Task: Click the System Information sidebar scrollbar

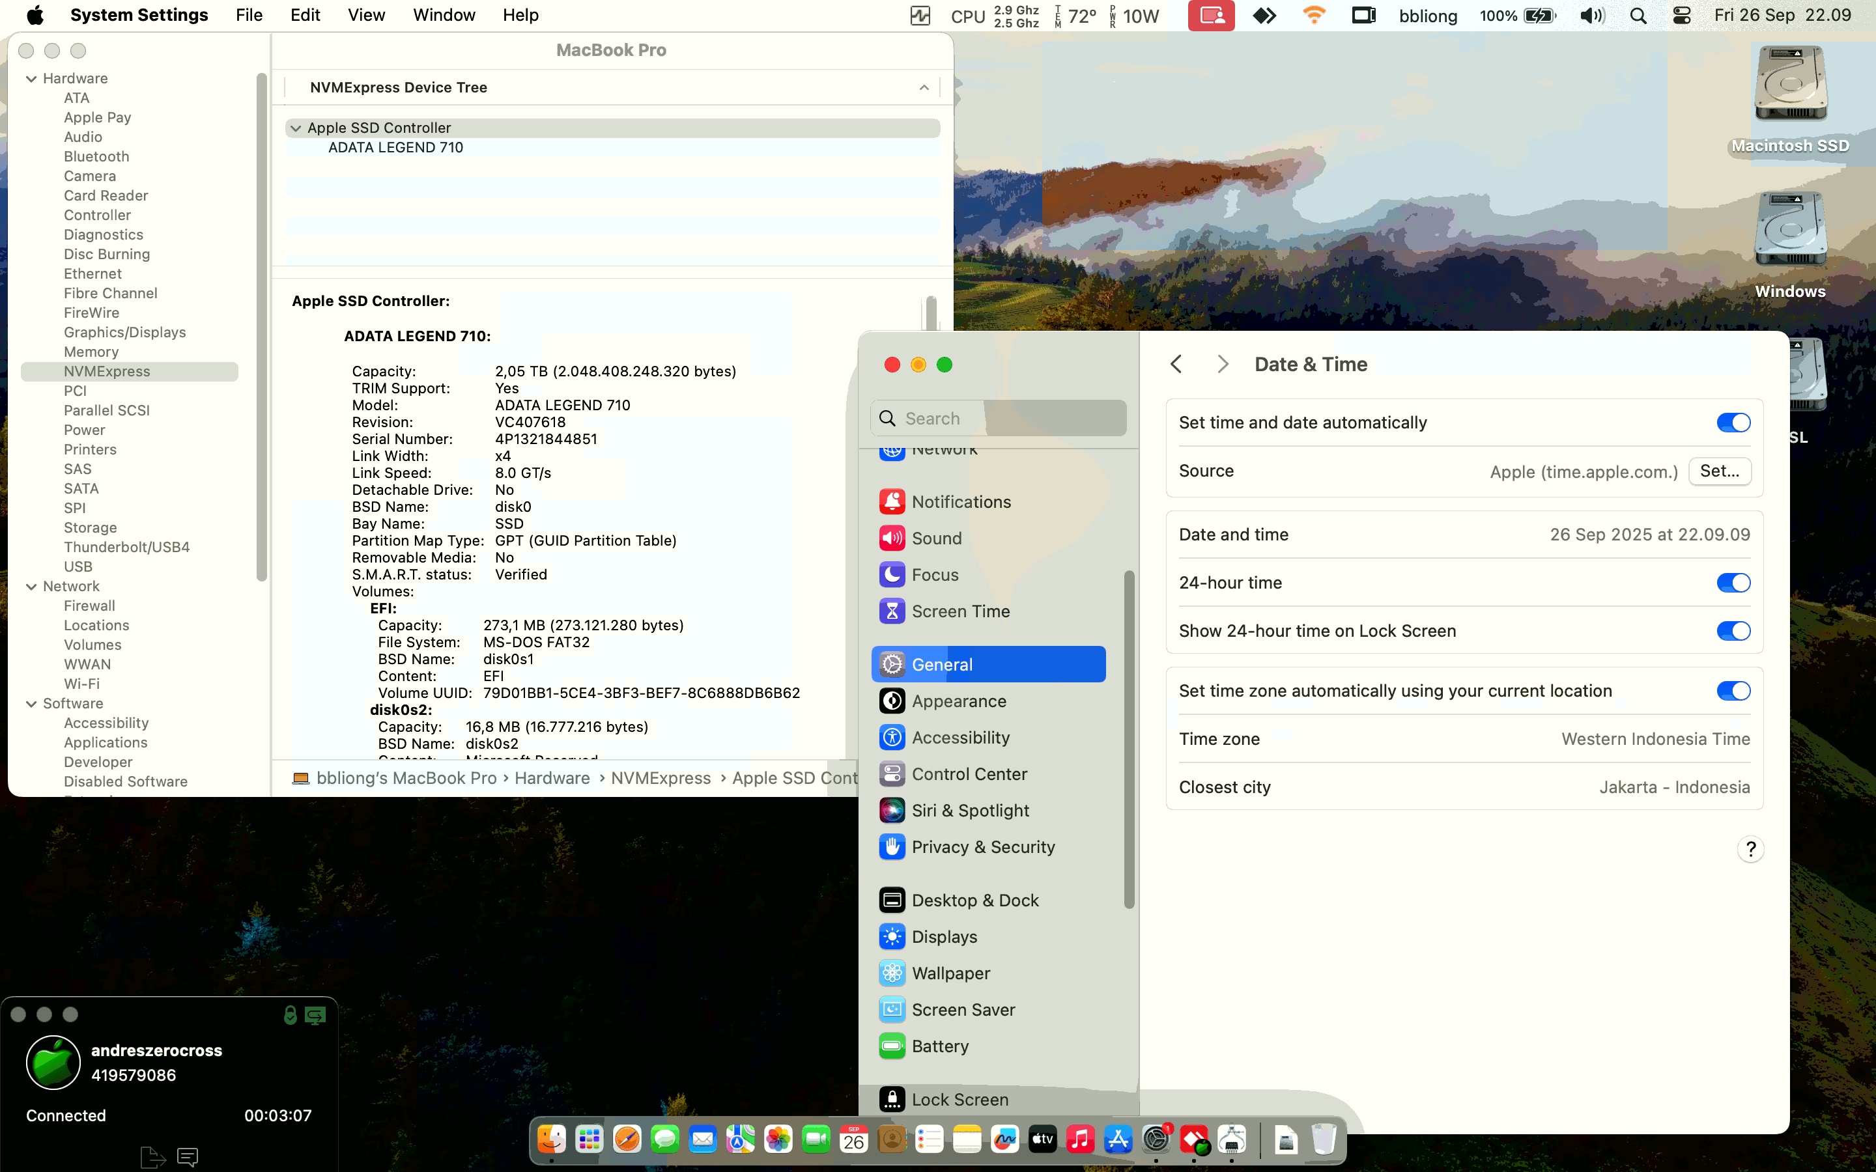Action: point(261,326)
